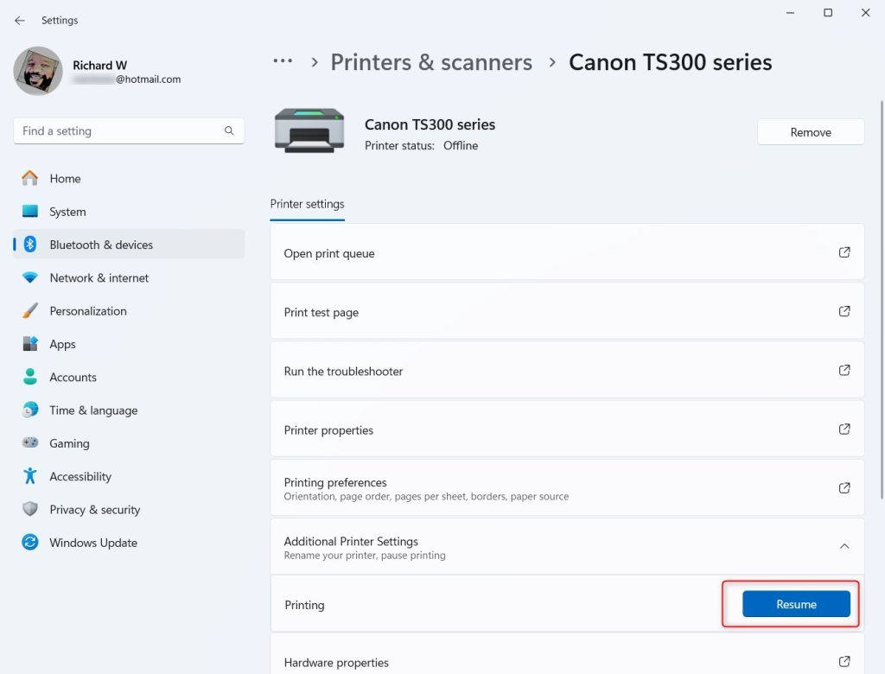The width and height of the screenshot is (885, 674).
Task: Click Hardware properties launch icon
Action: click(x=844, y=661)
